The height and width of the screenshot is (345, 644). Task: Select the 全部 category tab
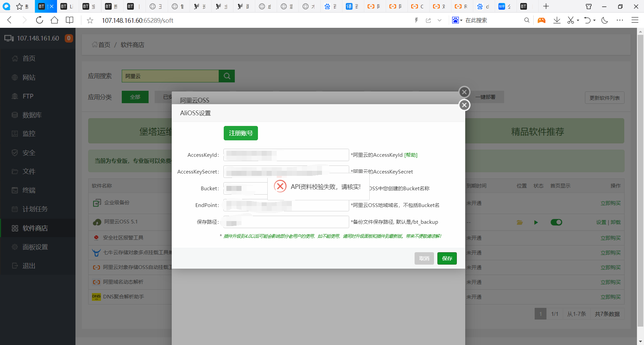(135, 97)
